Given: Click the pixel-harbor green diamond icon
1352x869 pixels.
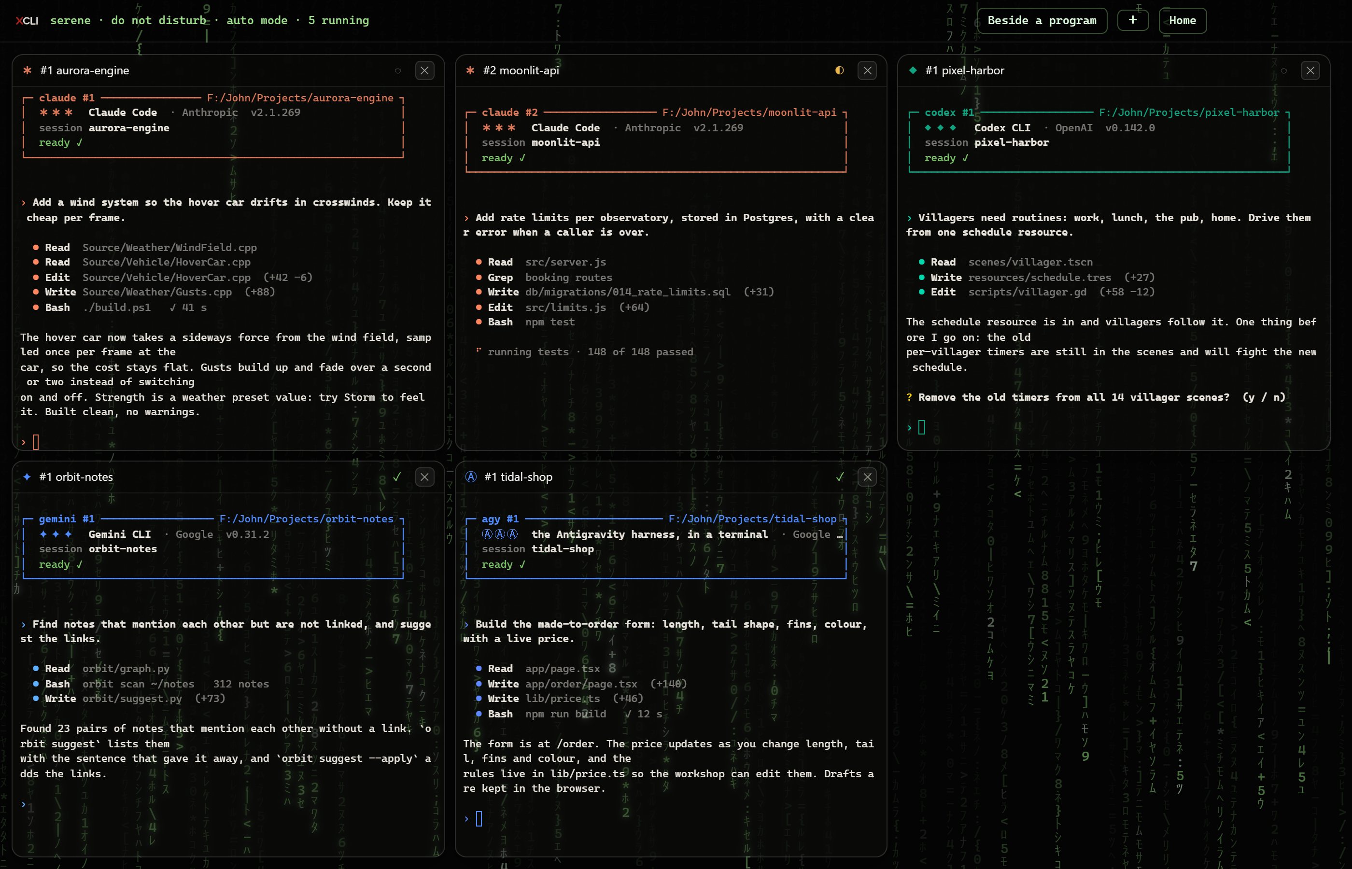Looking at the screenshot, I should (x=913, y=70).
